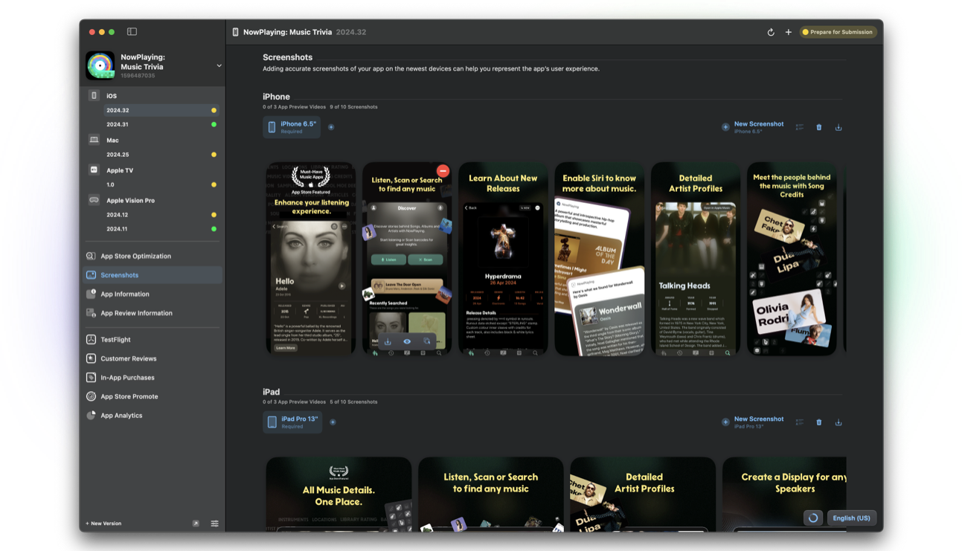The width and height of the screenshot is (962, 551).
Task: Remove the 'Listen, Scan or Search' iPhone screenshot
Action: click(x=443, y=171)
